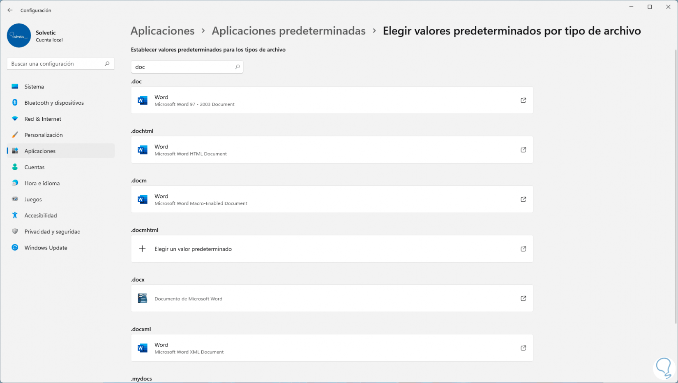Viewport: 678px width, 383px height.
Task: Click the Windows Update sync icon
Action: (x=15, y=247)
